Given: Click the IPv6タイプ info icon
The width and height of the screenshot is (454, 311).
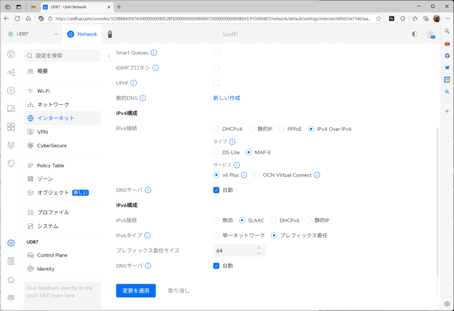Looking at the screenshot, I should (148, 236).
